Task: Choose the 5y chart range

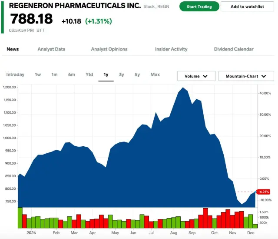Action: pyautogui.click(x=137, y=74)
